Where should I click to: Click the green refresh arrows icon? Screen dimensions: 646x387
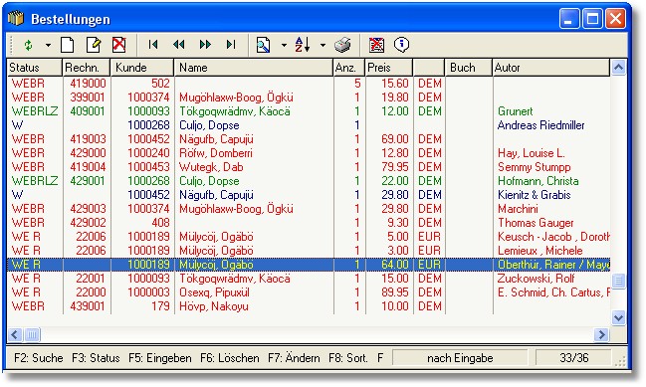coord(28,45)
